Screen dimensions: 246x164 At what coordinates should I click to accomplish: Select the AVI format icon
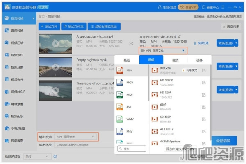(120, 107)
